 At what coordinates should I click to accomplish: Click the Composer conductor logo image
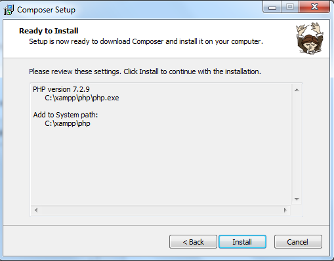pos(310,38)
